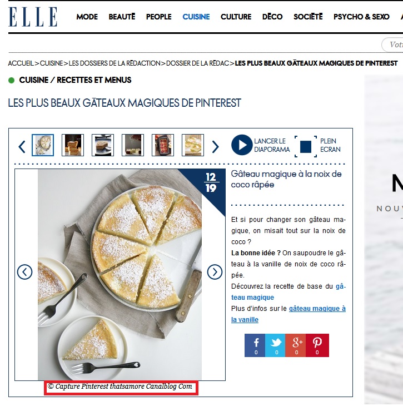Viewport: 403px width, 406px height.
Task: Advance thumbnail strip with right chevron
Action: [215, 147]
